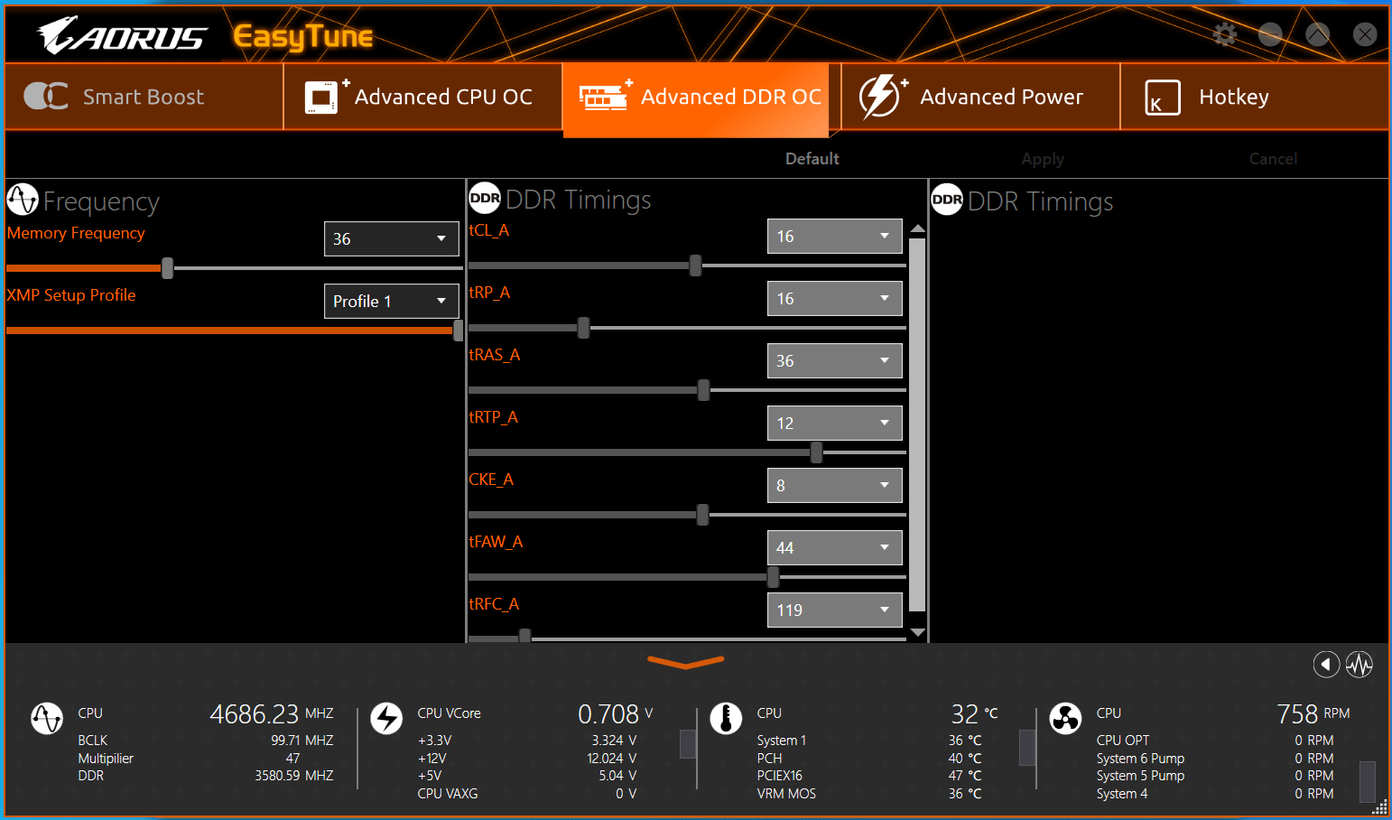Image resolution: width=1392 pixels, height=820 pixels.
Task: Expand the XMP Setup Profile dropdown
Action: (391, 302)
